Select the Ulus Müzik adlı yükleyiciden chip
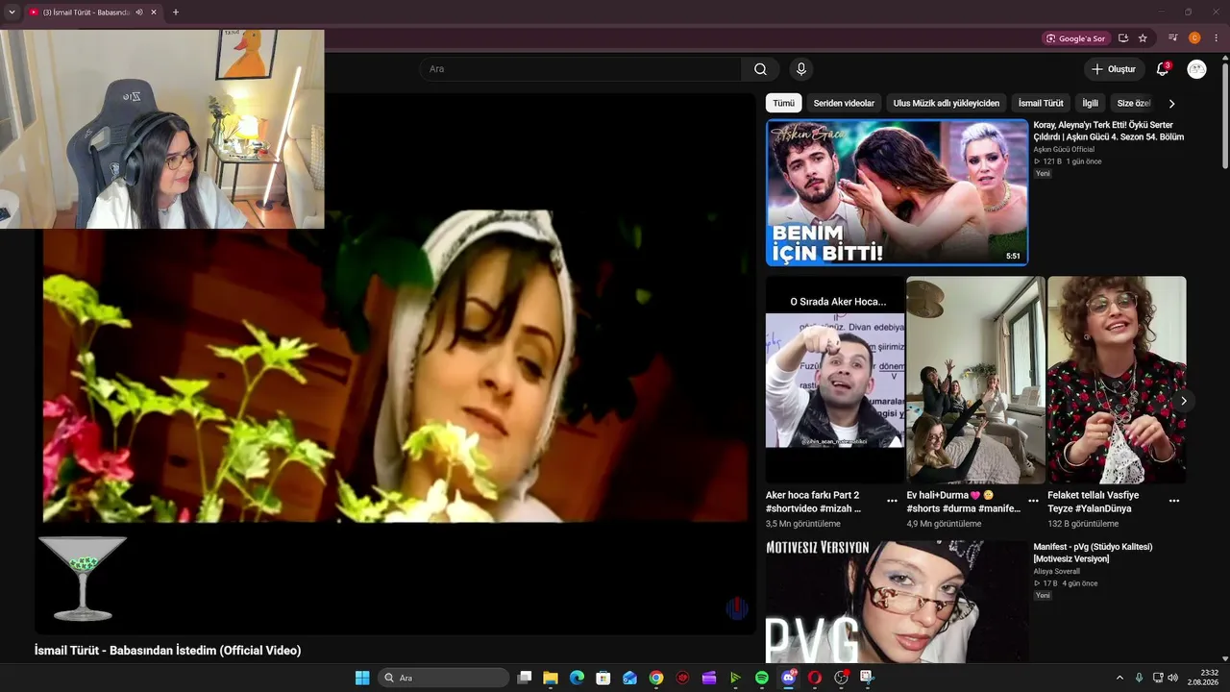The width and height of the screenshot is (1230, 692). tap(946, 103)
